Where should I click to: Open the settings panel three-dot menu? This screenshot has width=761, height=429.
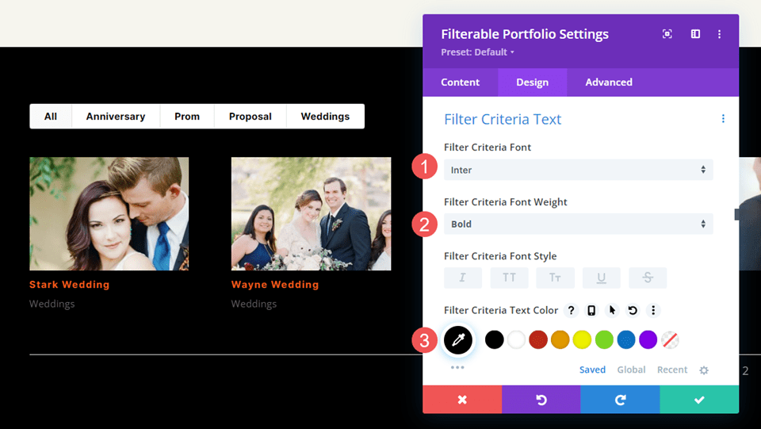pyautogui.click(x=719, y=34)
